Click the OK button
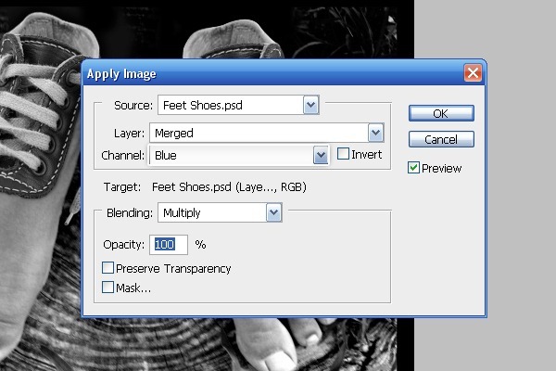556x371 pixels. (441, 113)
